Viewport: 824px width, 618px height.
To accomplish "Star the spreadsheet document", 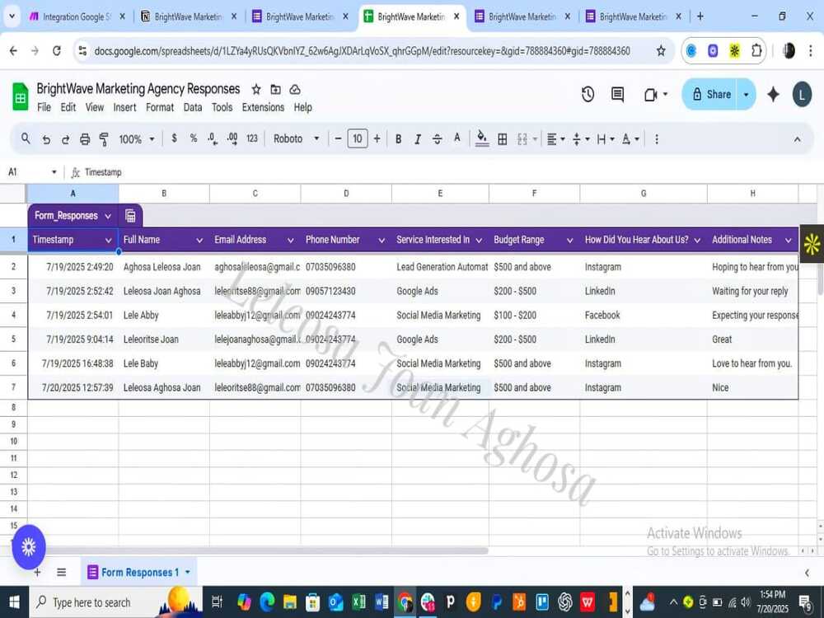I will coord(256,89).
